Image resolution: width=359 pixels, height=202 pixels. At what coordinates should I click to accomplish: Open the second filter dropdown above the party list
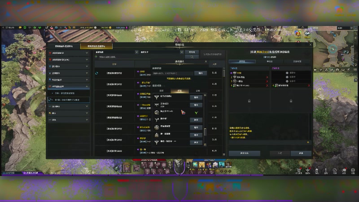162,52
